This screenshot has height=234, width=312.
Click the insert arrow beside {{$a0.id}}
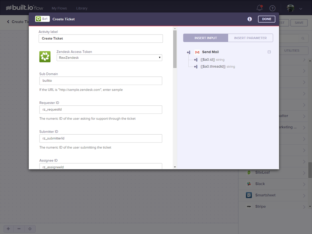coord(196,60)
